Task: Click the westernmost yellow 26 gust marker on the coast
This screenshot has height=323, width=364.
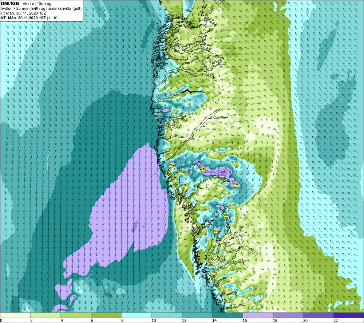Action: (171, 165)
